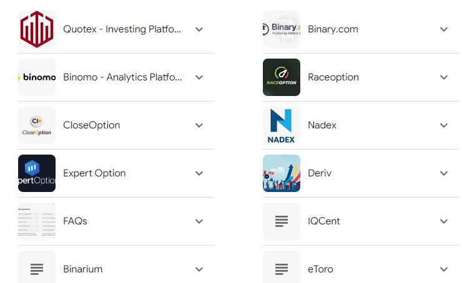Click the IQCent text-lines placeholder icon
The image size is (462, 283).
282,221
